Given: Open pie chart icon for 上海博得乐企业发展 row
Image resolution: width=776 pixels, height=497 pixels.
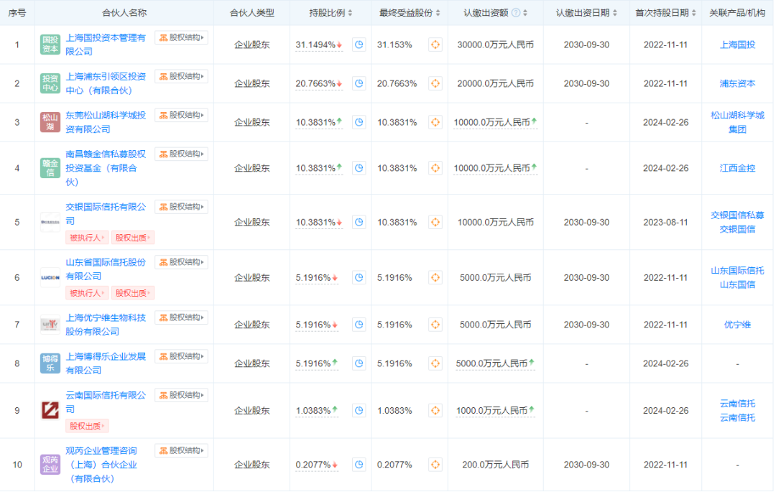Looking at the screenshot, I should tap(359, 363).
